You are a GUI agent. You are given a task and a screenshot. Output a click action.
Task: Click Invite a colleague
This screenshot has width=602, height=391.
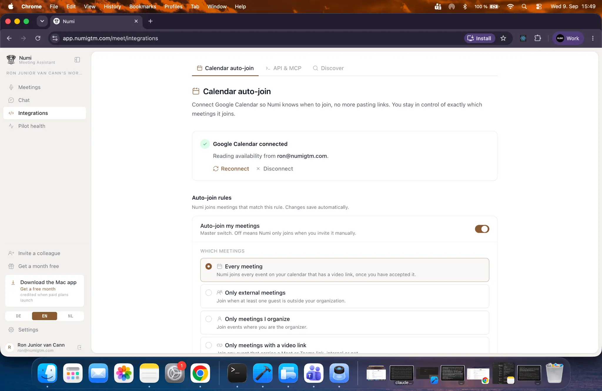click(x=44, y=253)
